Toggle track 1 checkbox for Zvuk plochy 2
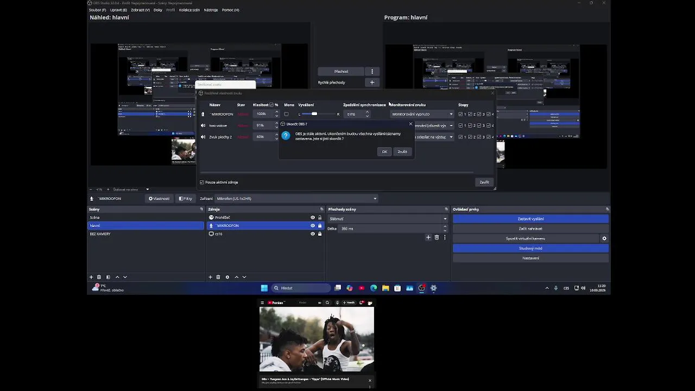 click(460, 137)
